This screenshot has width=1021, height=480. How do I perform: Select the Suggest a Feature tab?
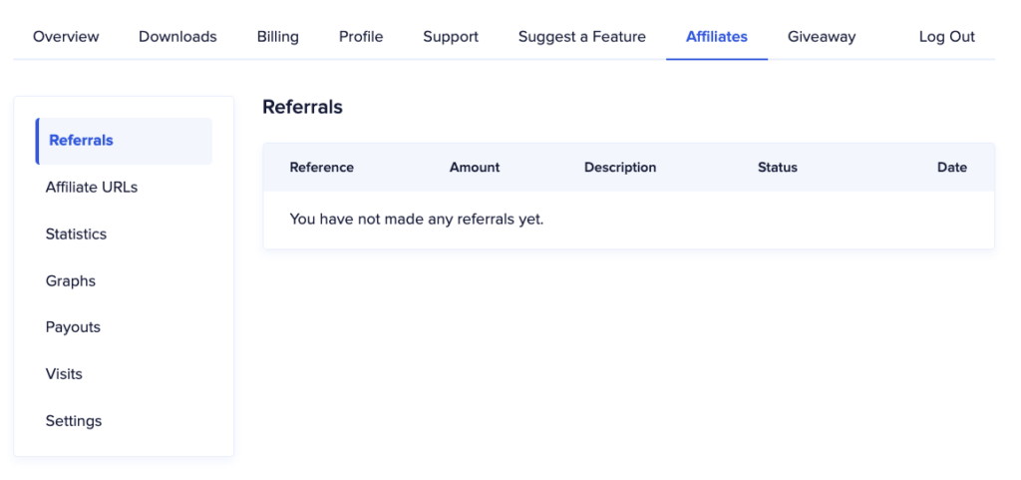coord(582,37)
